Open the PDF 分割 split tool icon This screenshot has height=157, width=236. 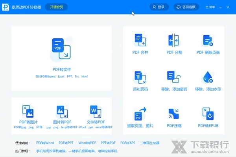(174, 40)
